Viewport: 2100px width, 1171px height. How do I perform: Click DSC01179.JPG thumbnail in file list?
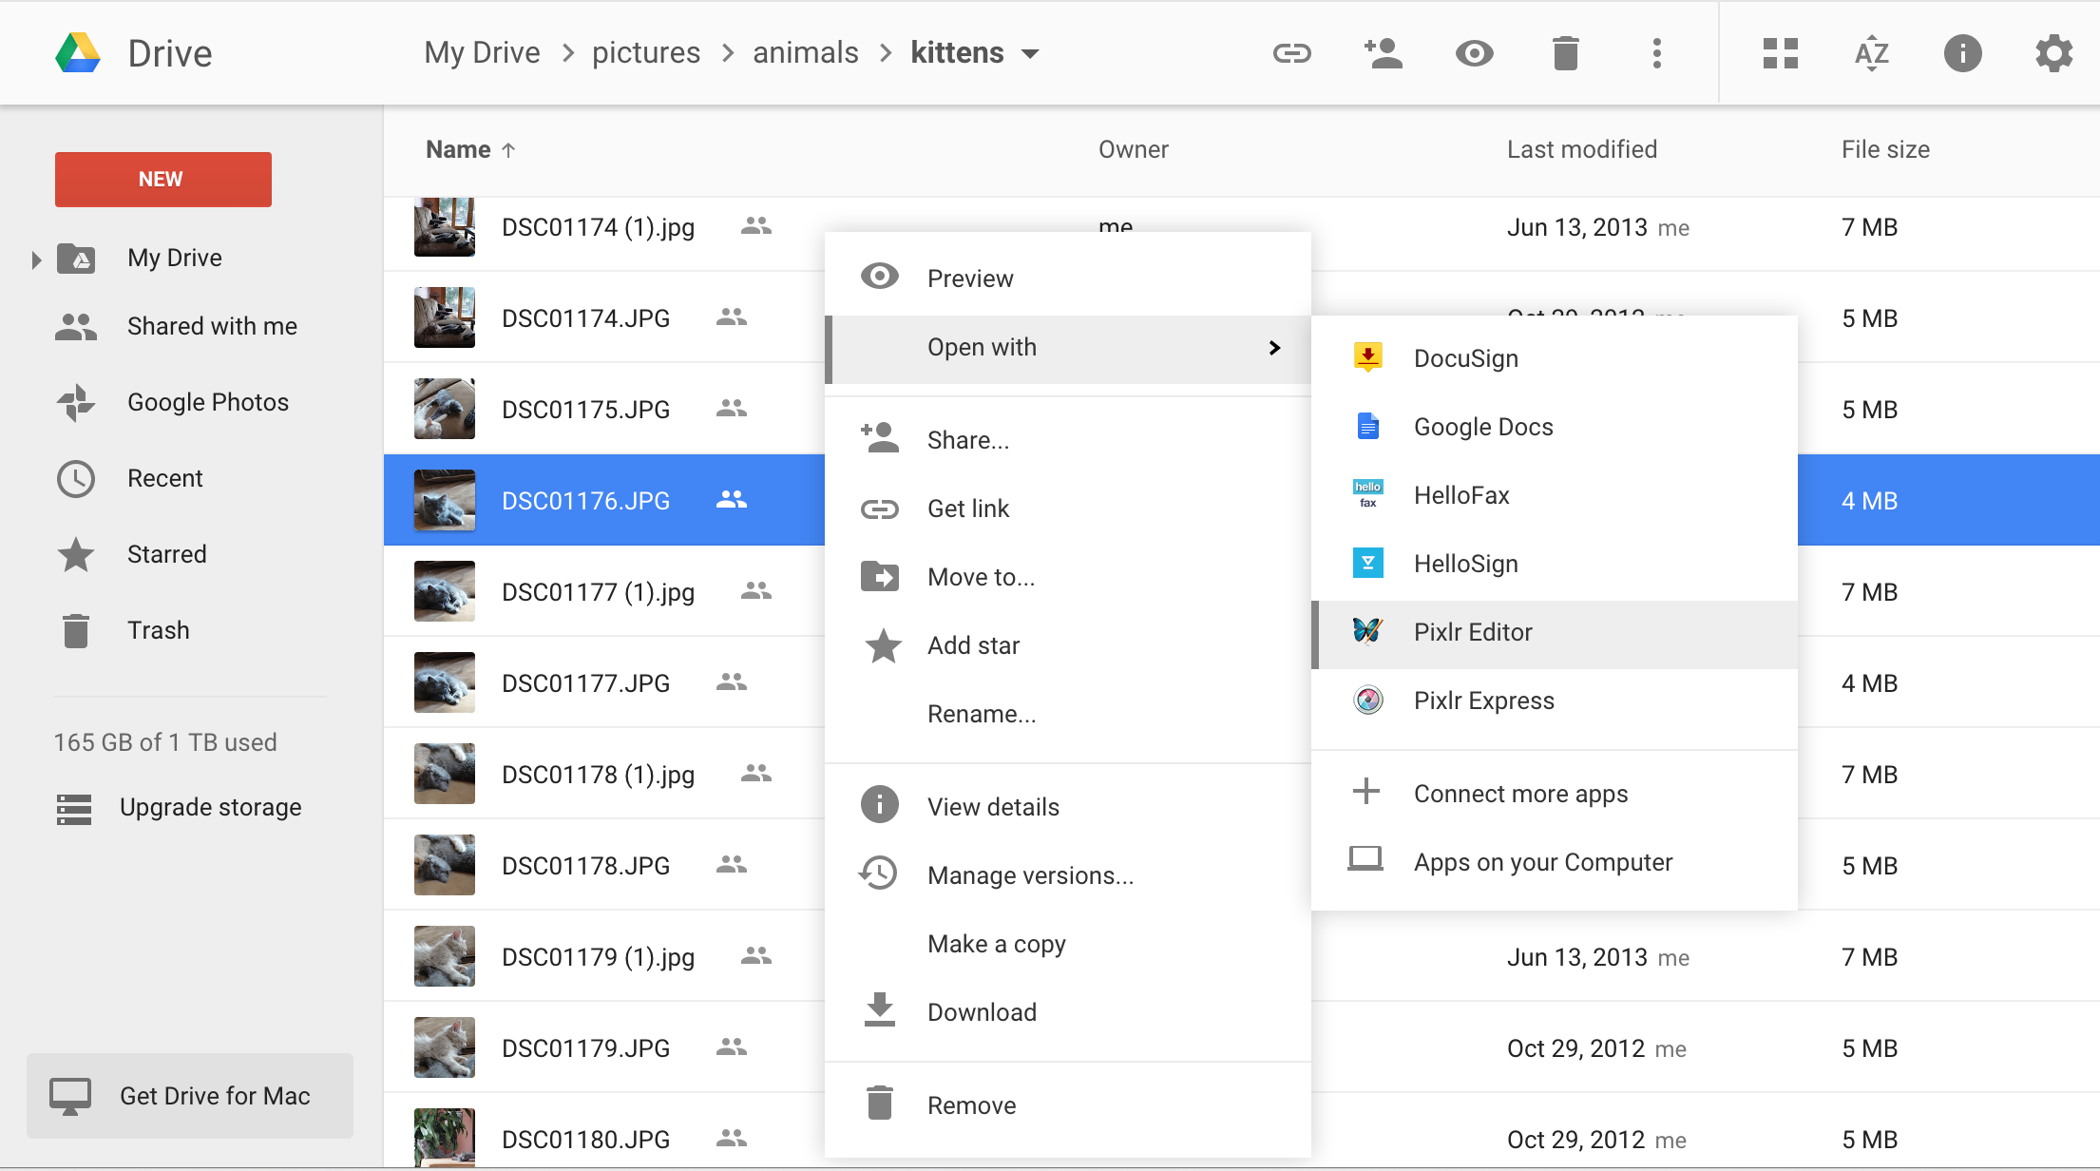tap(447, 1046)
